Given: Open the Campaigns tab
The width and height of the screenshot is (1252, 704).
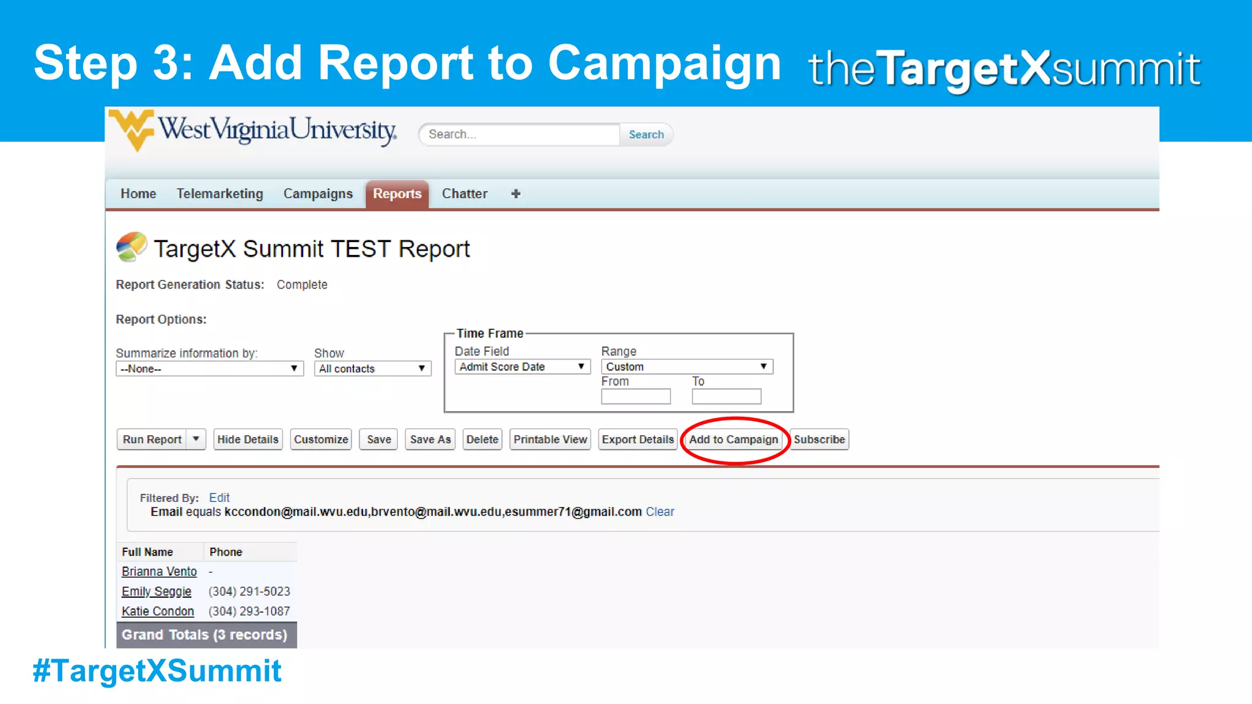Looking at the screenshot, I should [318, 194].
